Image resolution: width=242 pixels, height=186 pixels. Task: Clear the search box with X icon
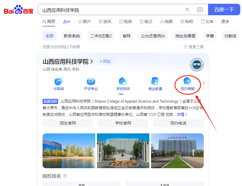(x=187, y=10)
